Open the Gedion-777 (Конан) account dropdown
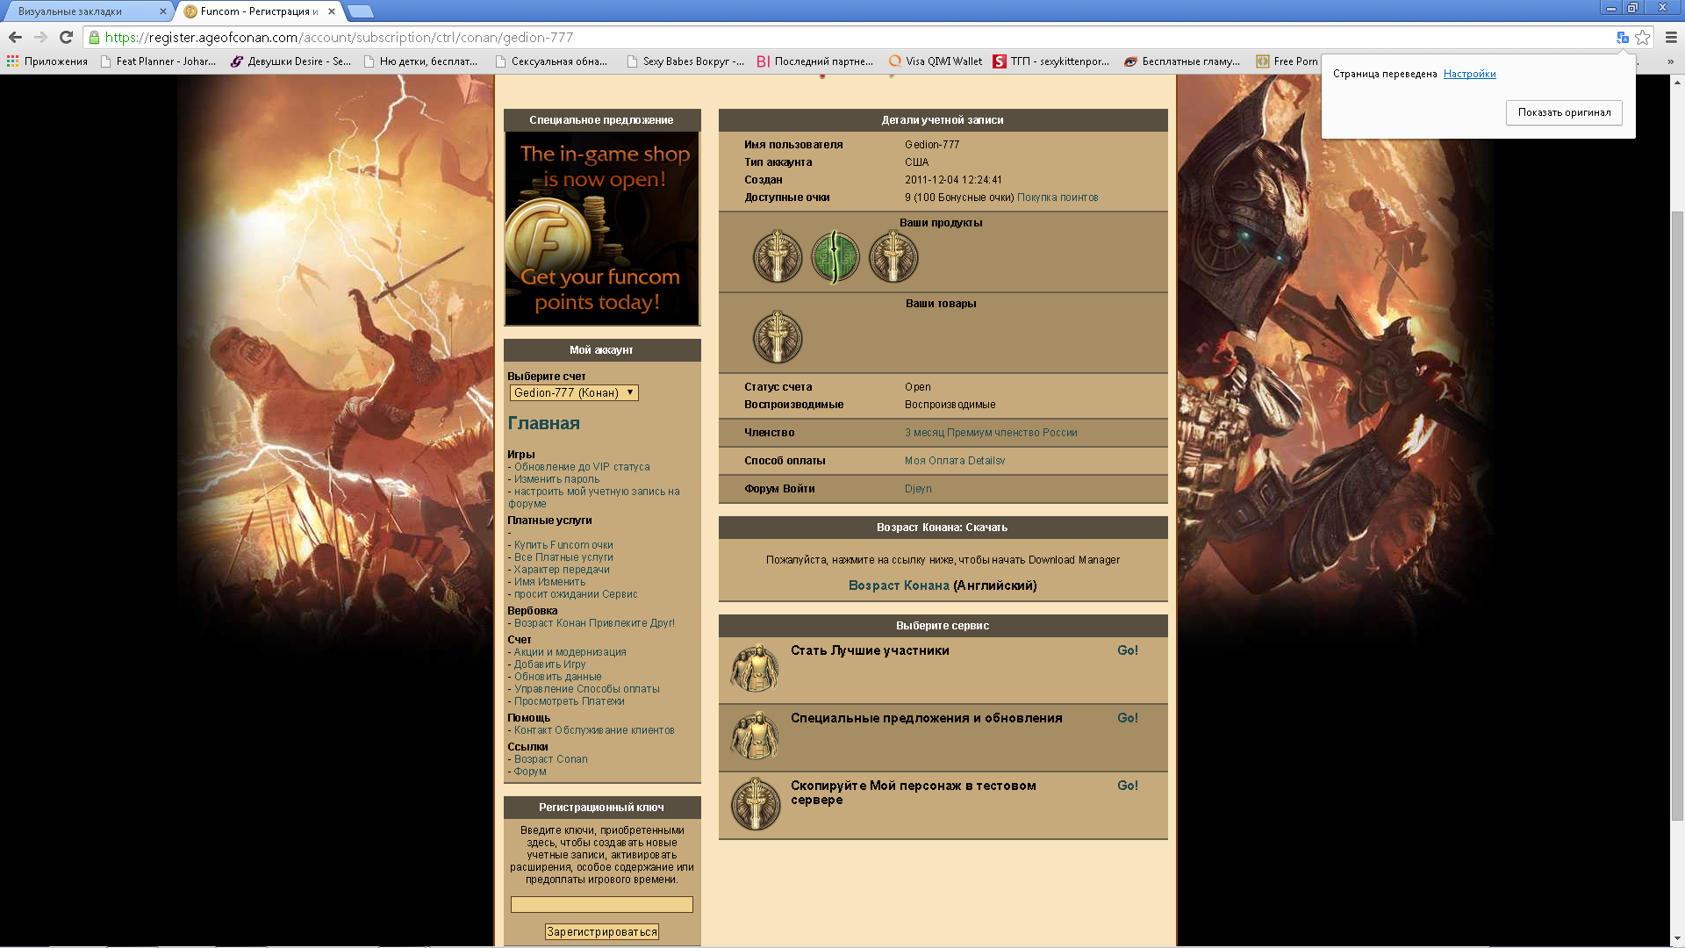1685x948 pixels. click(x=574, y=392)
